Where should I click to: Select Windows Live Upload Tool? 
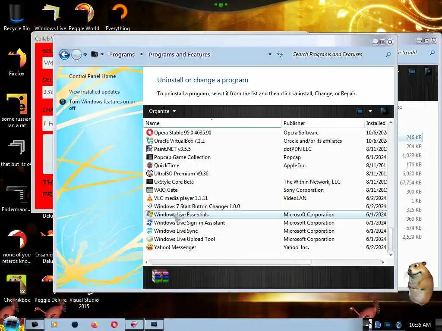pos(265,239)
